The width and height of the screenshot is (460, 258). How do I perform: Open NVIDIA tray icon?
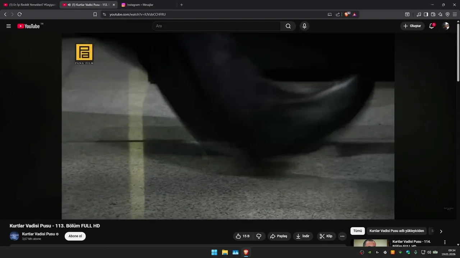tap(369, 252)
